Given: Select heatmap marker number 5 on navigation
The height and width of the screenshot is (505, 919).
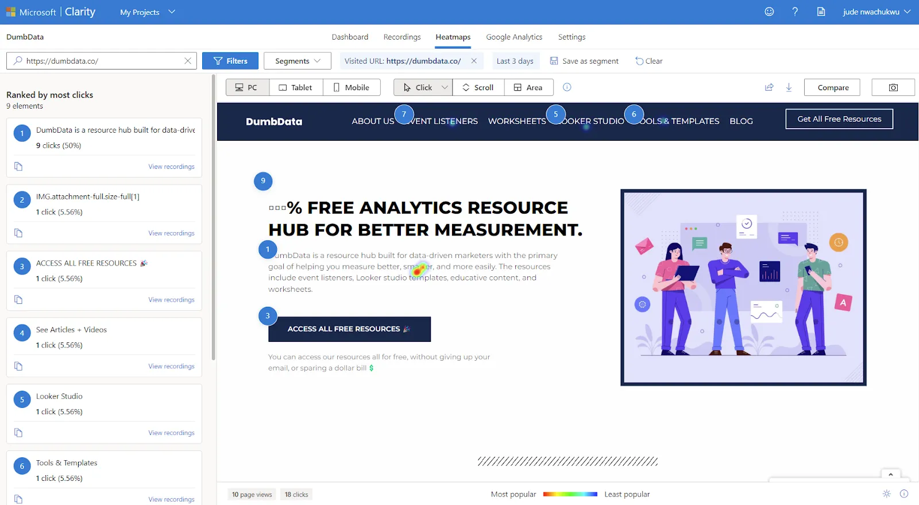Looking at the screenshot, I should tap(555, 114).
